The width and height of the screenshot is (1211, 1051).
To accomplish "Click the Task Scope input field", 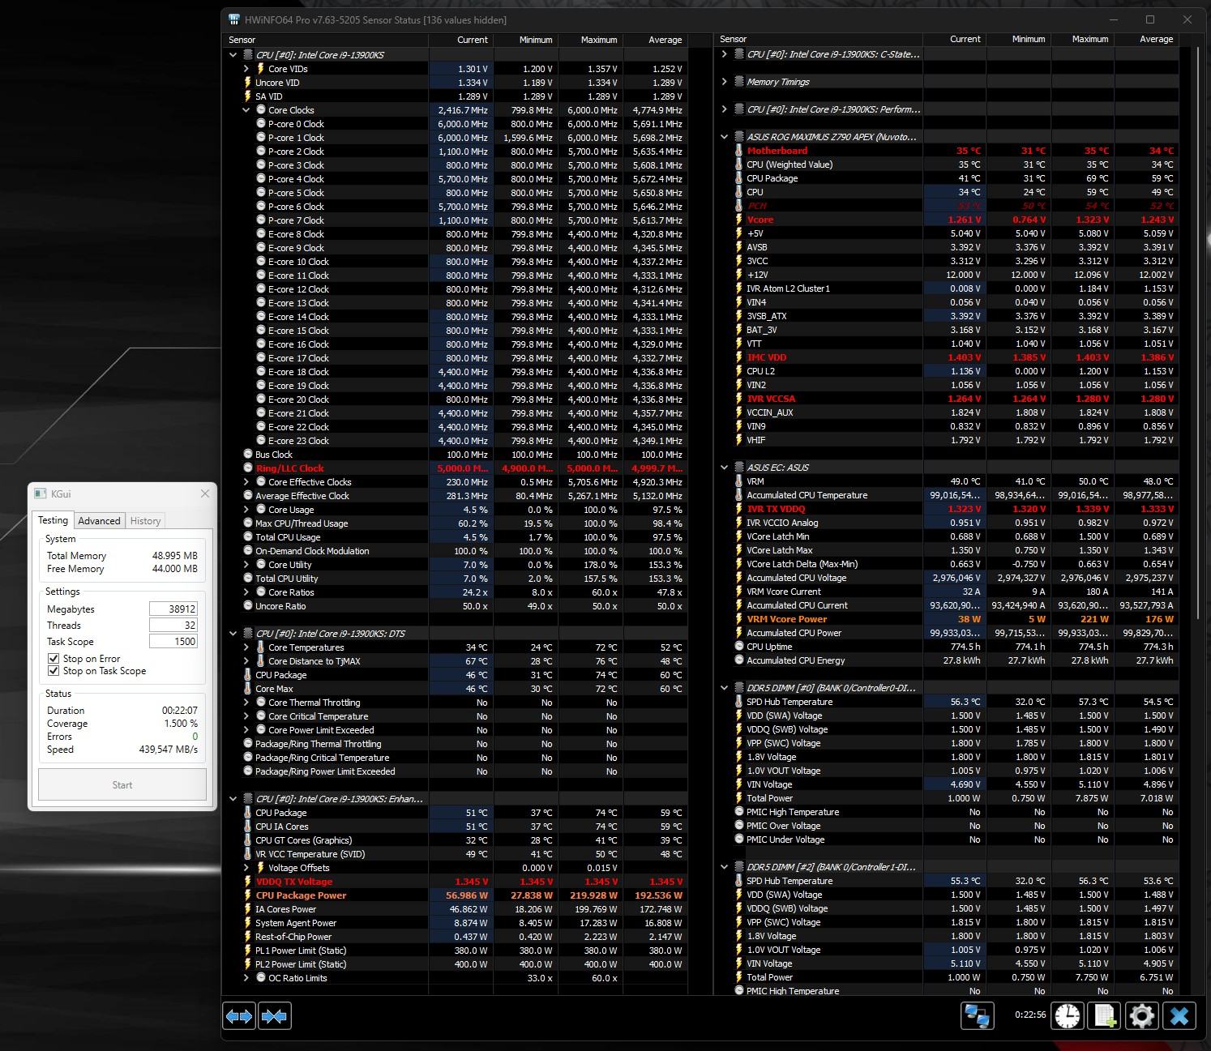I will tap(173, 642).
